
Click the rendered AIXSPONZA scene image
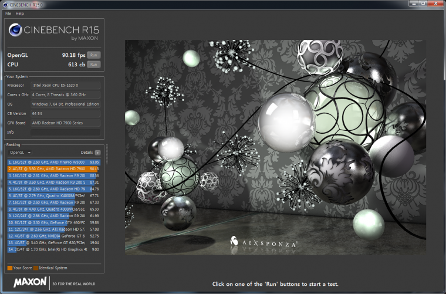[x=275, y=147]
